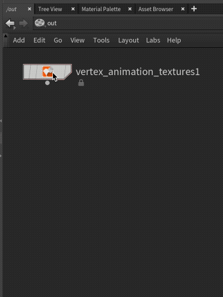The image size is (223, 297).
Task: Open the Labs menu
Action: (153, 40)
